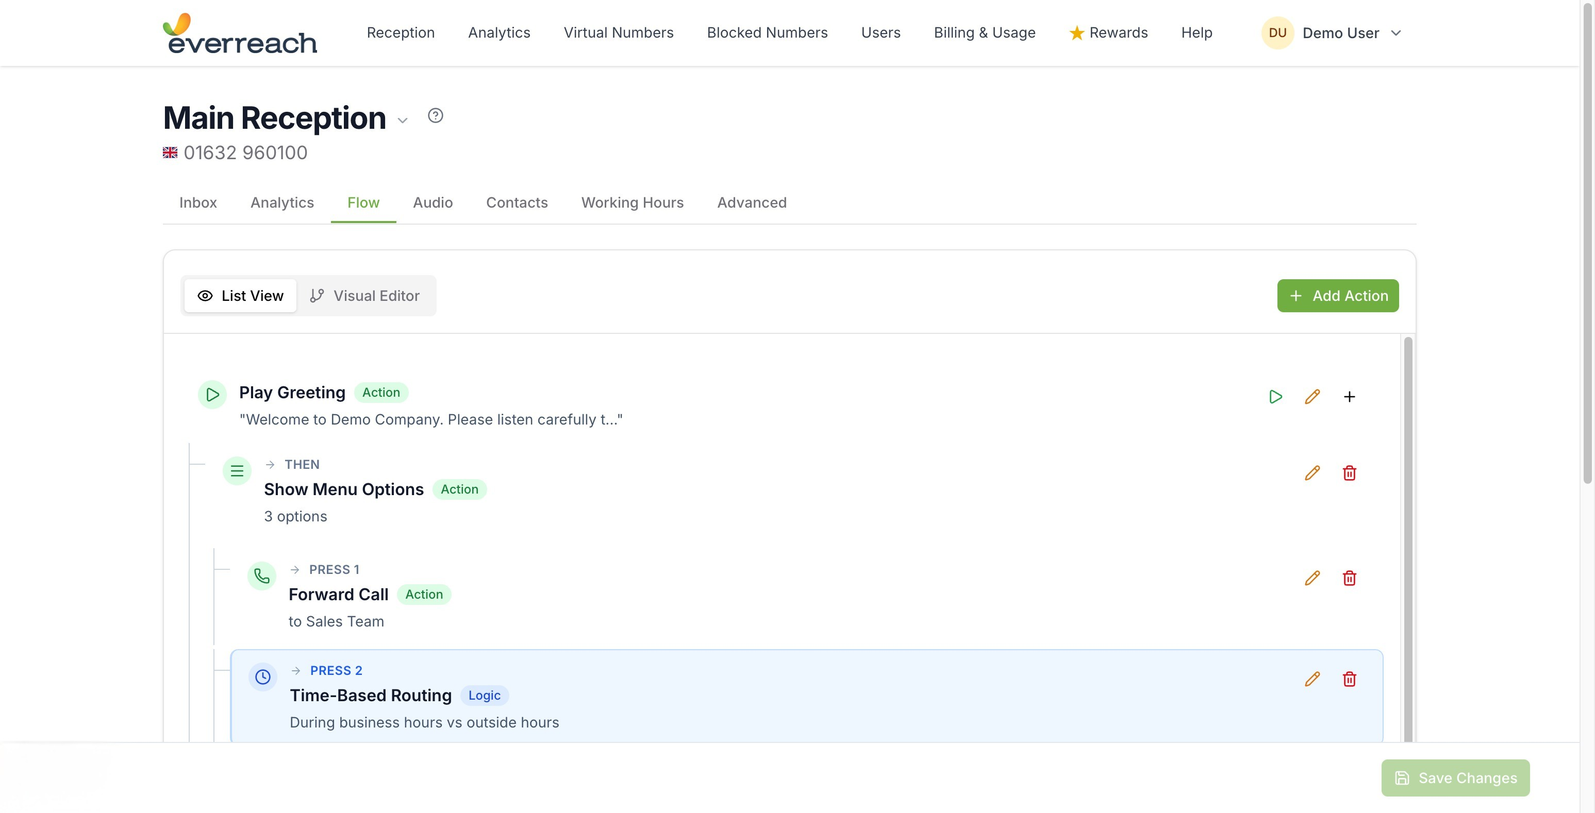1595x813 pixels.
Task: Open the Working Hours tab
Action: 632,202
